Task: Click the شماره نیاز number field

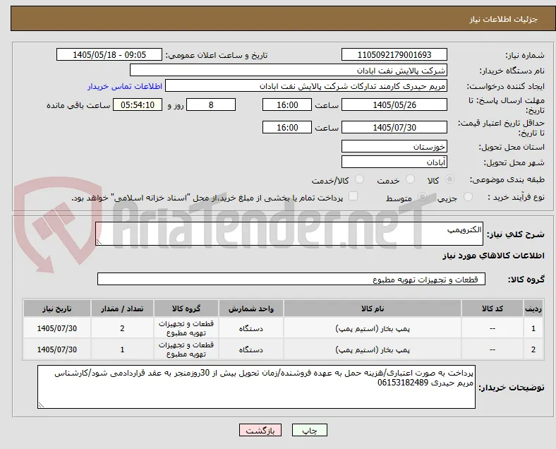Action: (x=394, y=54)
